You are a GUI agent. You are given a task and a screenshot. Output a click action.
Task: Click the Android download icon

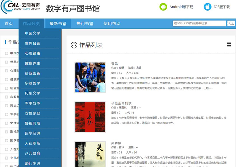click(x=163, y=7)
